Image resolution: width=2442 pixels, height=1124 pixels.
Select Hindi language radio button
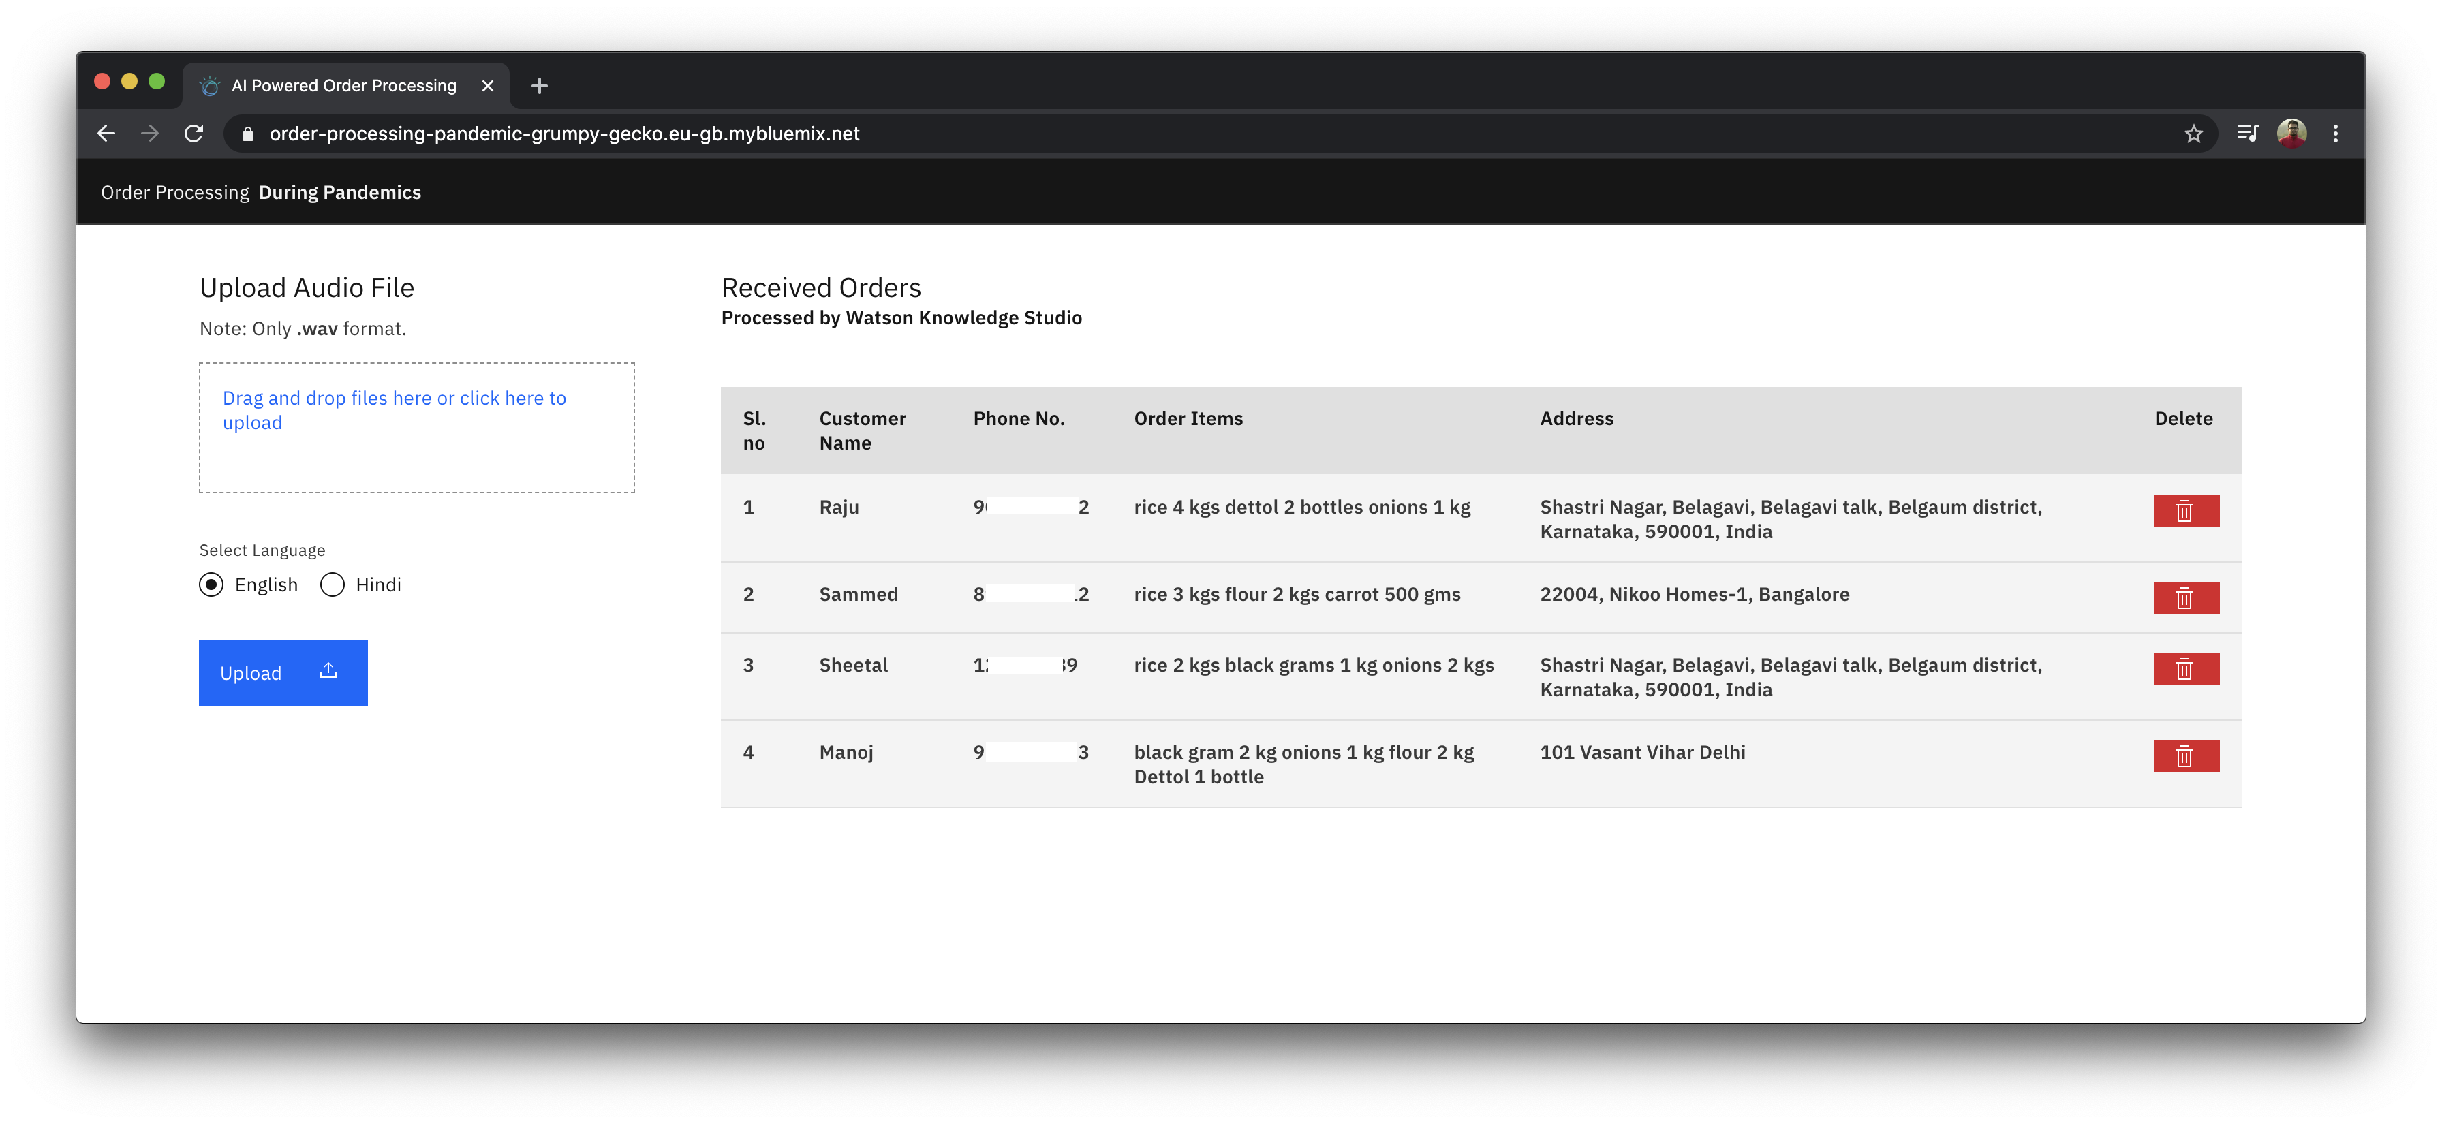coord(333,584)
